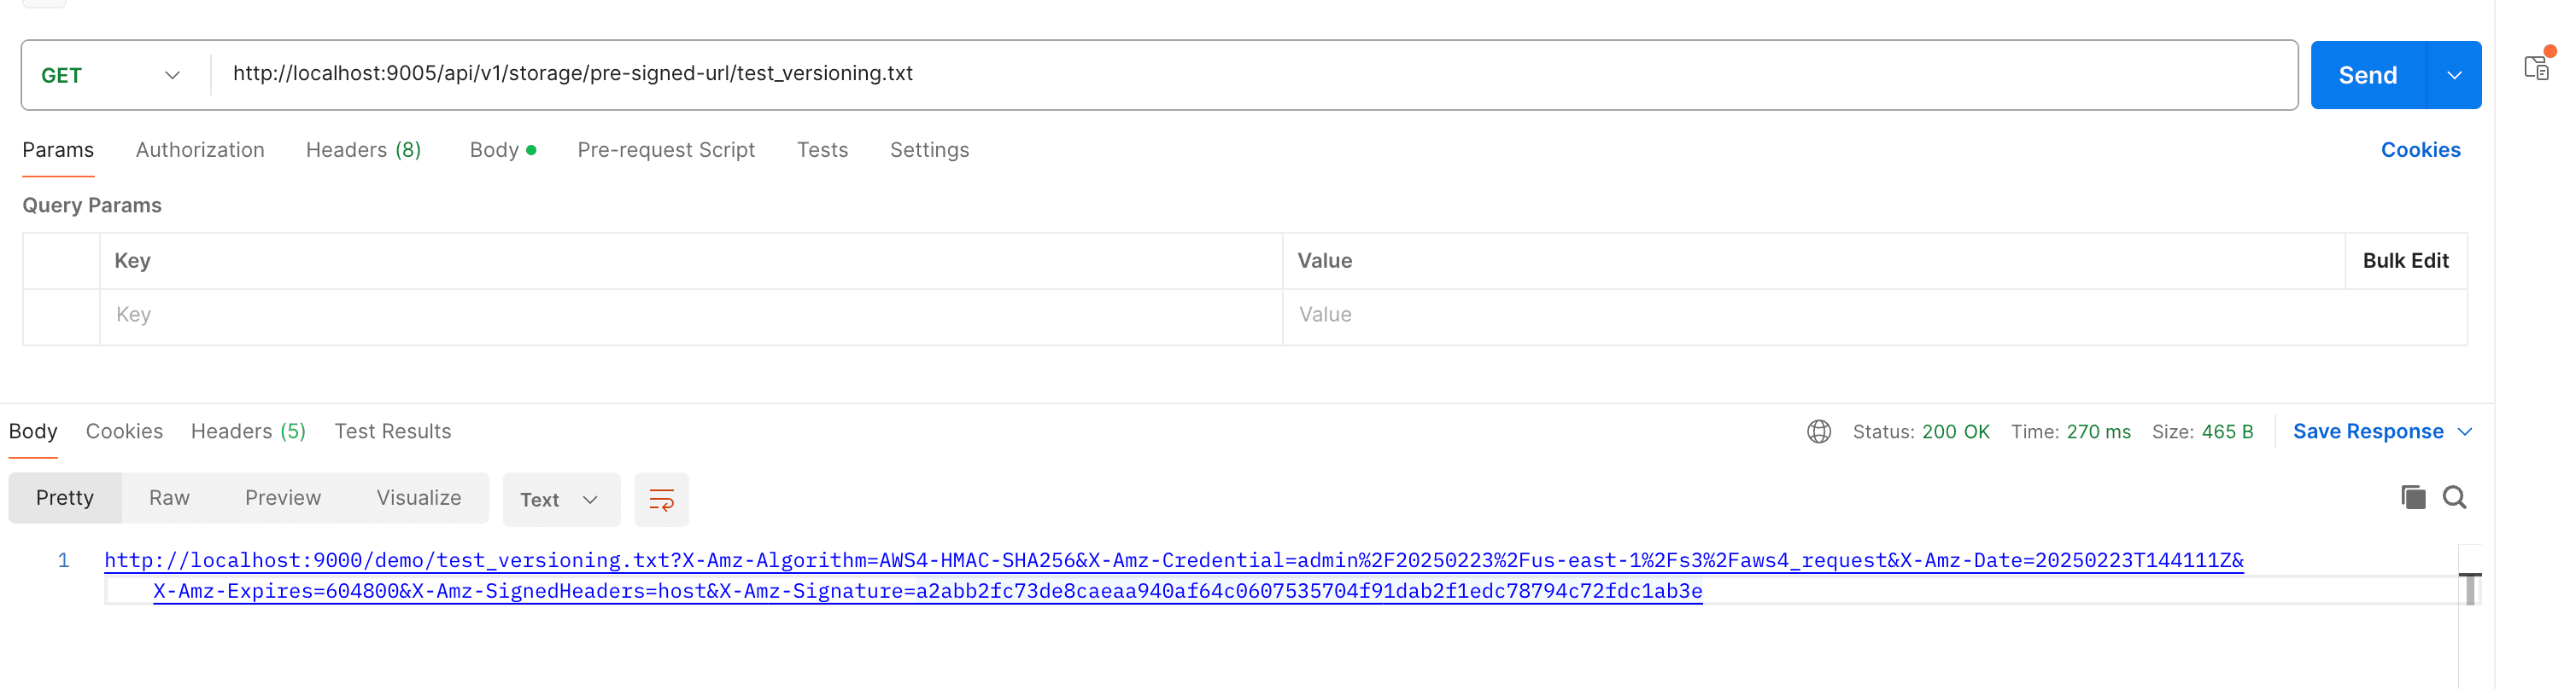Image resolution: width=2576 pixels, height=689 pixels.
Task: Click the Bulk Edit button
Action: point(2404,261)
